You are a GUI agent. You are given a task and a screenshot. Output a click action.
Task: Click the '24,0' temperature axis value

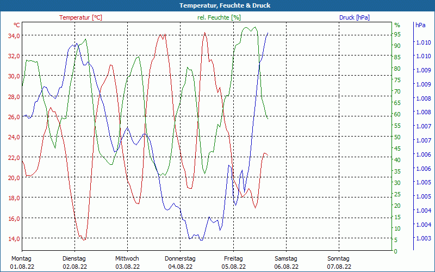(x=14, y=137)
